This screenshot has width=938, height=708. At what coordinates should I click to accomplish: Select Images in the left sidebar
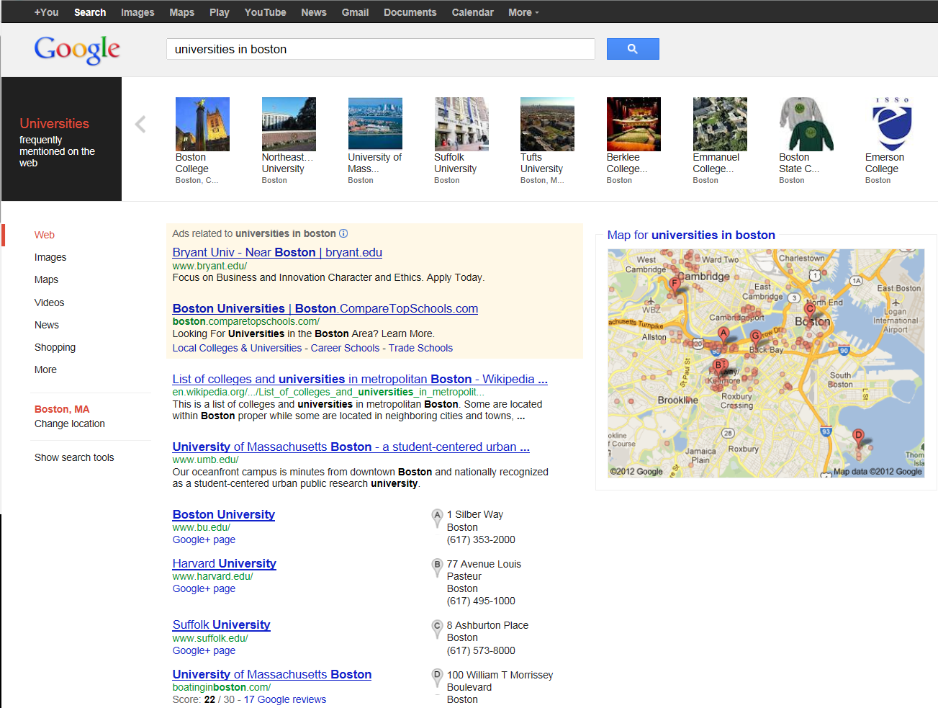click(x=50, y=257)
